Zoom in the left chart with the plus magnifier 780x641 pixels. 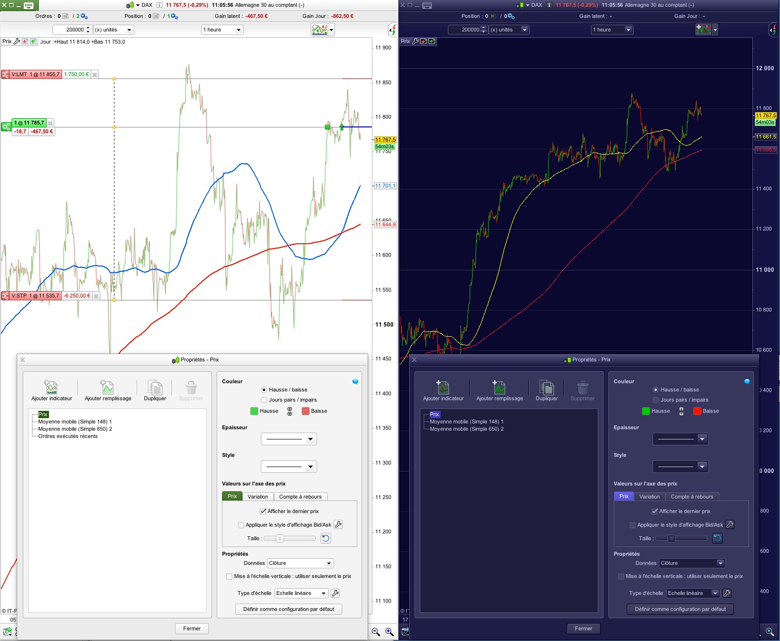coord(389,632)
